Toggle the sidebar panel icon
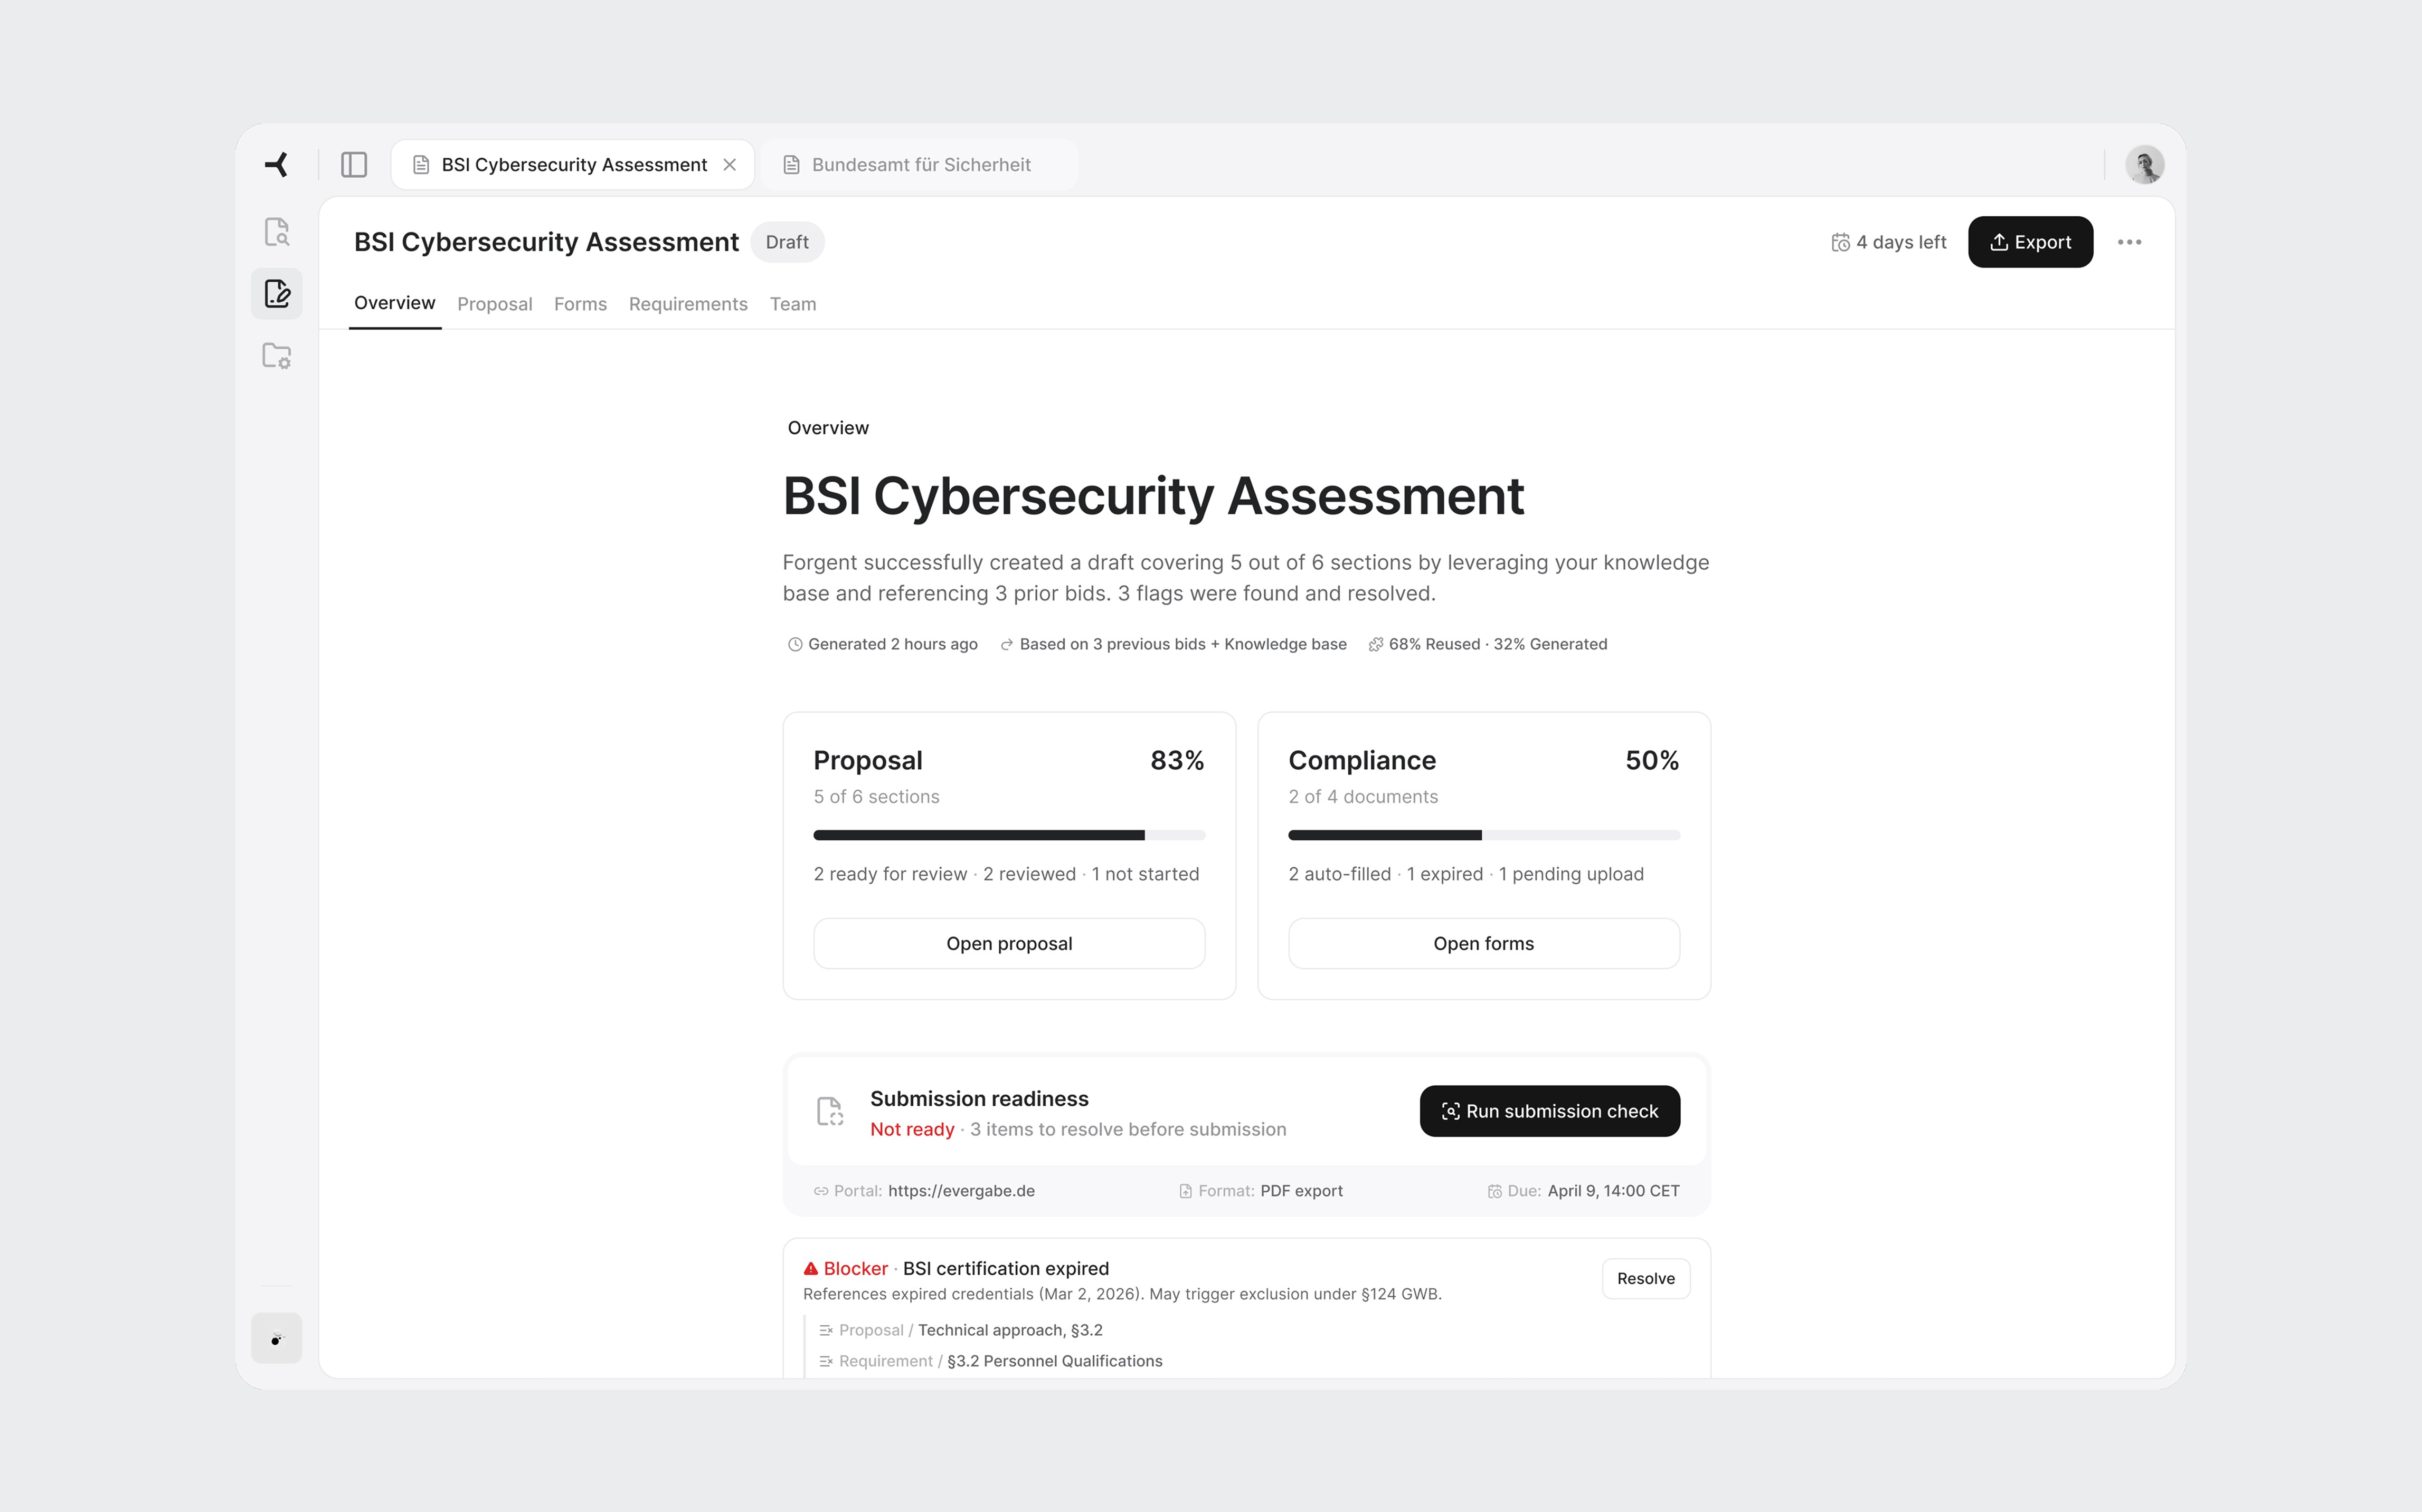Image resolution: width=2422 pixels, height=1512 pixels. coord(354,164)
